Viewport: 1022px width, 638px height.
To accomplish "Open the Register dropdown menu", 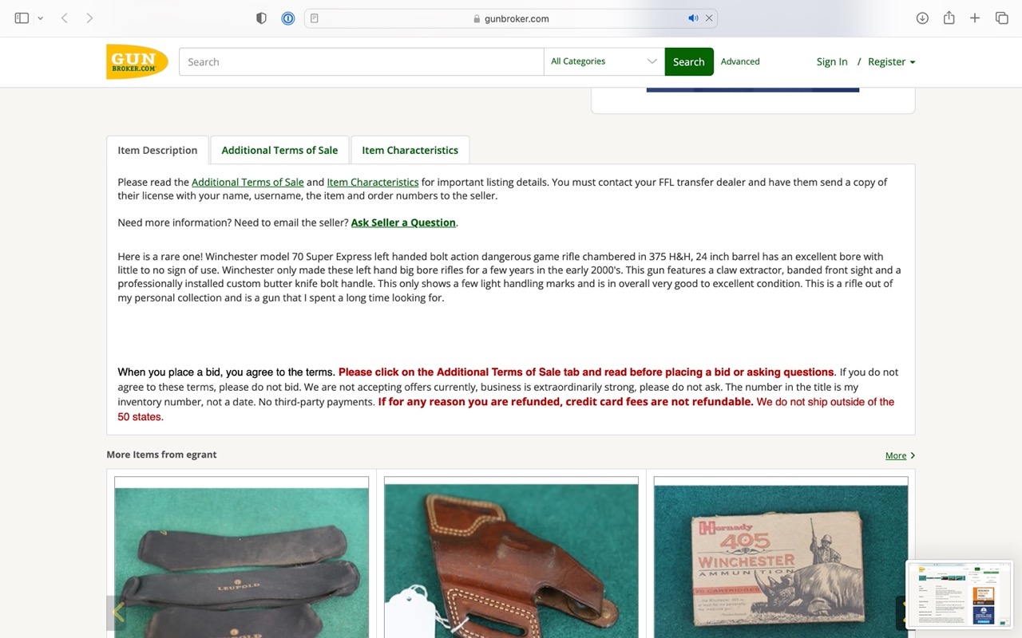I will click(x=891, y=61).
